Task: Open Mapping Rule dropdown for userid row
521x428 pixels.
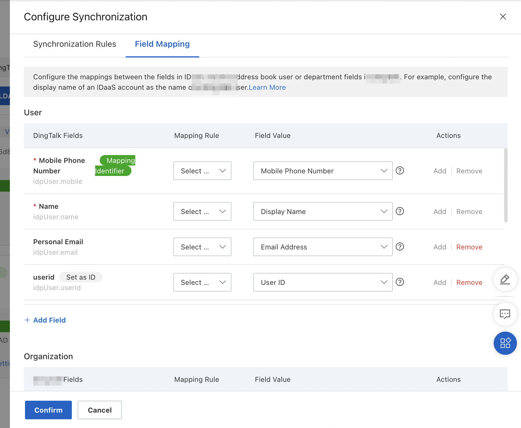Action: pos(202,282)
